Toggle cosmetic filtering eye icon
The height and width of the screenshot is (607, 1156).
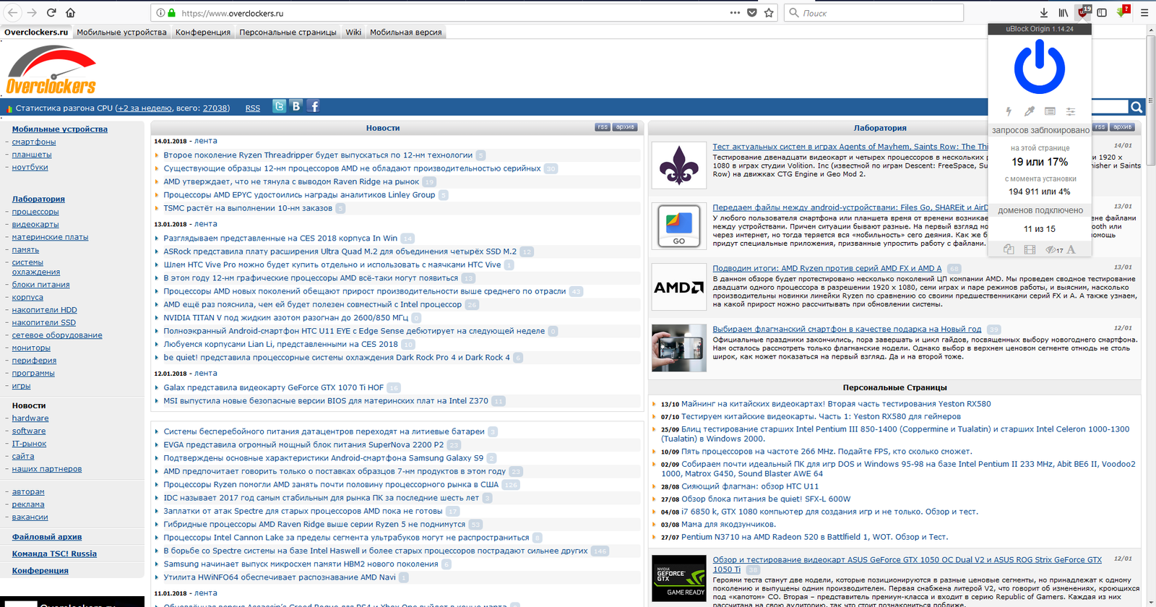coord(1052,249)
